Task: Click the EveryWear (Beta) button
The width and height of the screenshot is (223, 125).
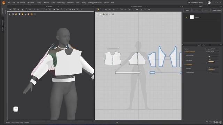Action: (x=195, y=3)
